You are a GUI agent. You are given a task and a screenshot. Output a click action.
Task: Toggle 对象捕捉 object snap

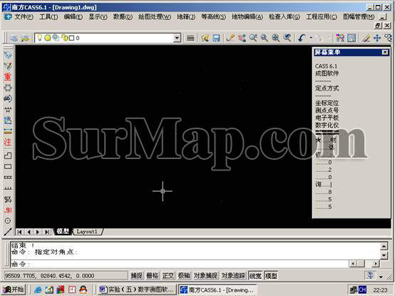point(205,275)
